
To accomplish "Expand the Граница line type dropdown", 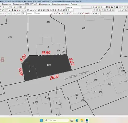I will point(39,13).
